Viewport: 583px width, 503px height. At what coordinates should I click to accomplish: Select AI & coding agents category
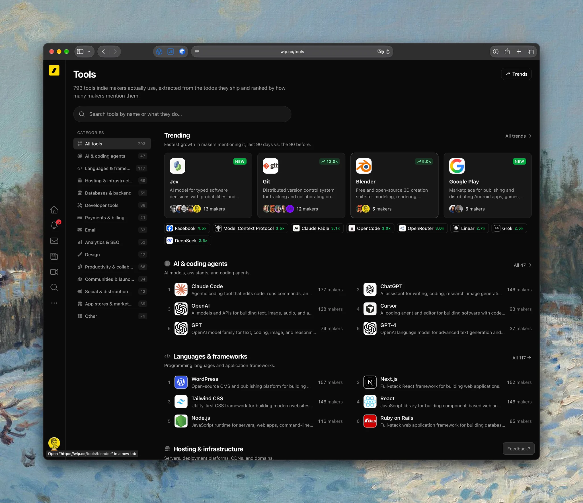coord(112,156)
